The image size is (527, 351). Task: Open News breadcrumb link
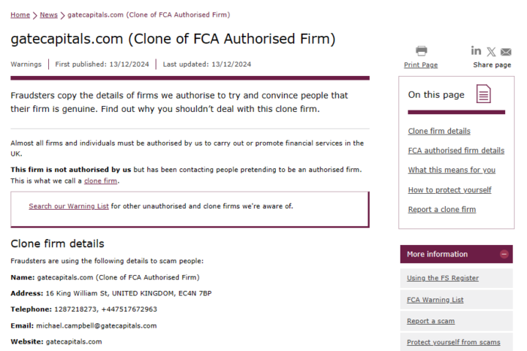49,15
